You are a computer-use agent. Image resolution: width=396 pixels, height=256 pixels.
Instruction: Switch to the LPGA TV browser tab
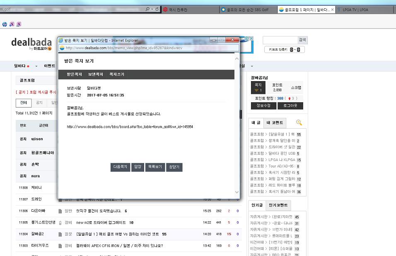(355, 10)
